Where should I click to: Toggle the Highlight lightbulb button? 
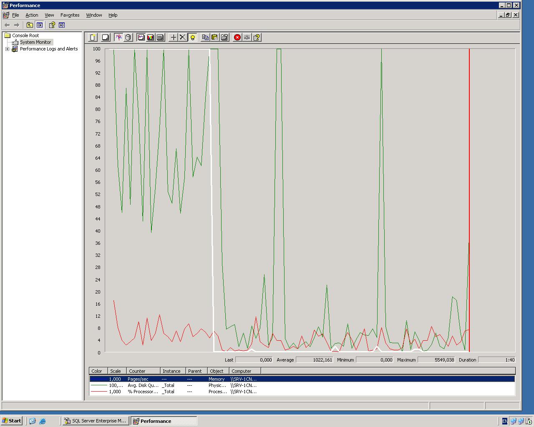192,38
